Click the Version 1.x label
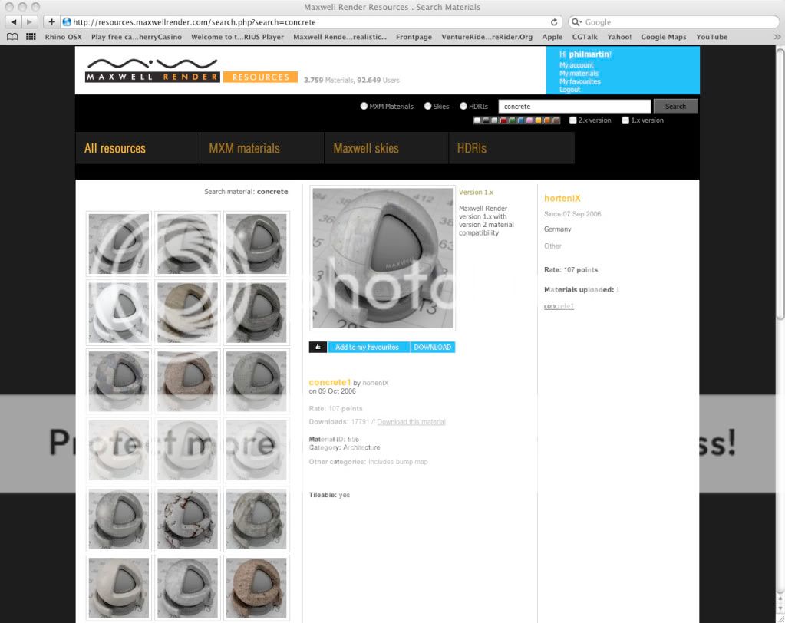 476,192
